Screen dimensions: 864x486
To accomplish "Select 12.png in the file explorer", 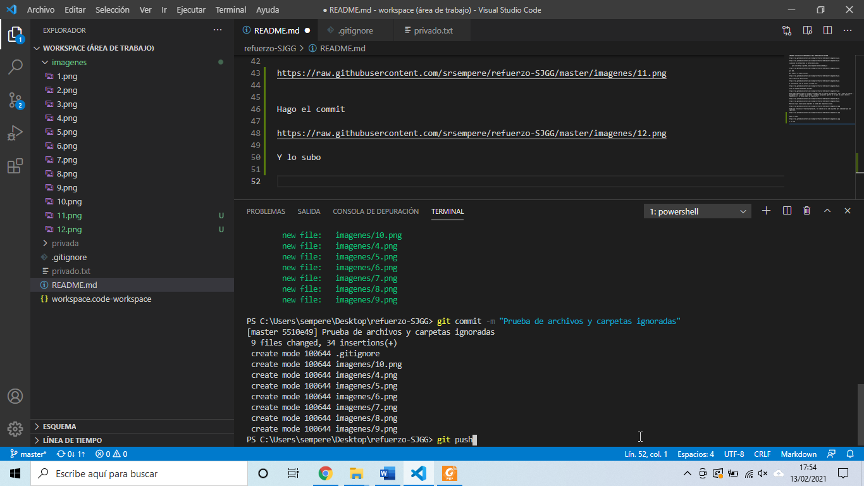I will (x=132, y=229).
